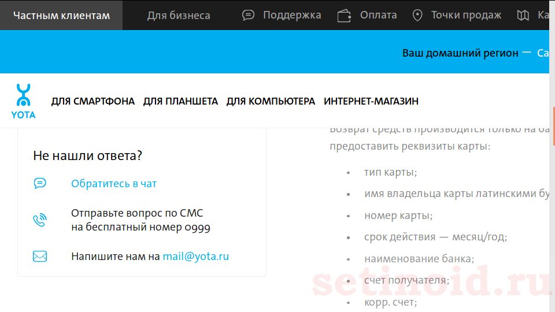This screenshot has width=555, height=312.
Task: Click the Ваш домашний регион text
Action: click(460, 53)
